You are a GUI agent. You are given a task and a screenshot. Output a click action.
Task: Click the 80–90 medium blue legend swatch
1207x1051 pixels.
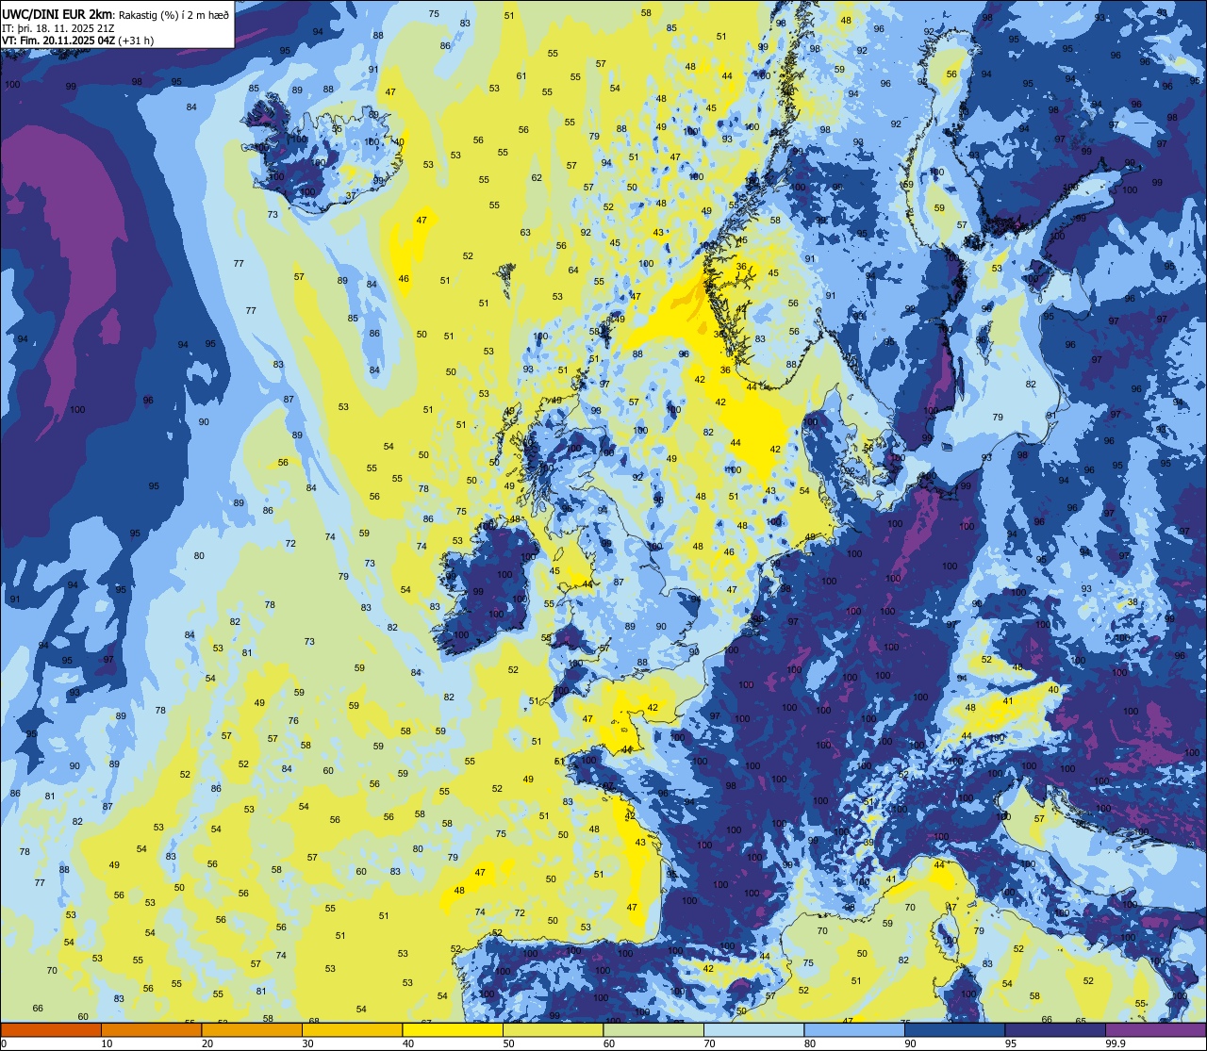[x=854, y=1029]
